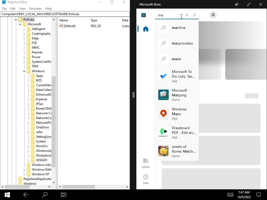Clear the Store search box text
The width and height of the screenshot is (267, 200).
pyautogui.click(x=187, y=15)
